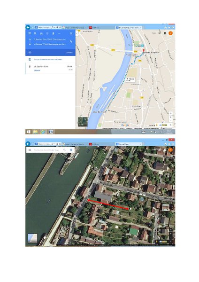199x282 pixels.
Task: Open the hamburger menu in directions panel
Action: point(30,33)
